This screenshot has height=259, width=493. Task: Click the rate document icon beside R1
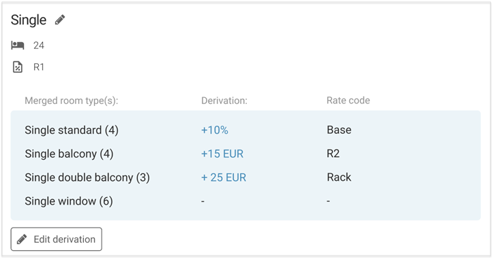tap(18, 67)
